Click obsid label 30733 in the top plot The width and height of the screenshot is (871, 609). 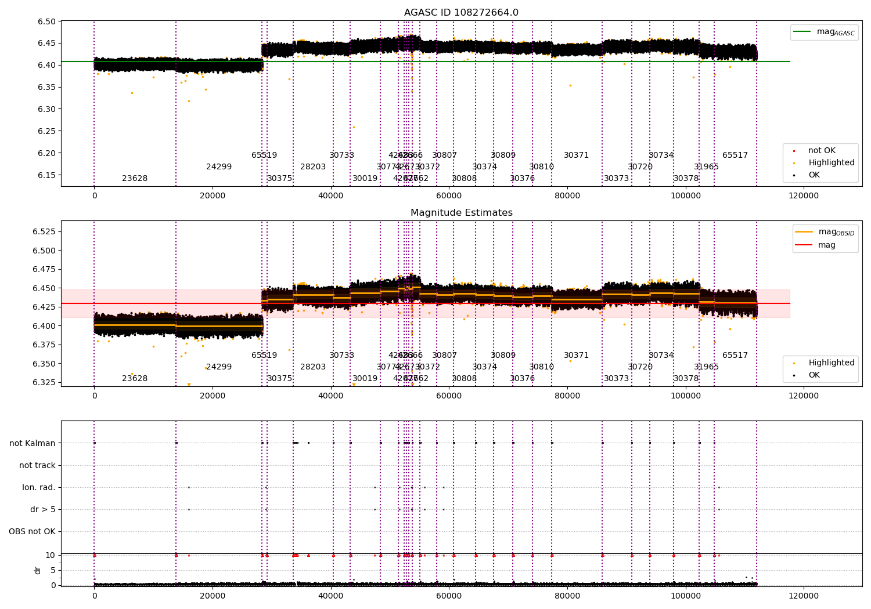(x=341, y=155)
